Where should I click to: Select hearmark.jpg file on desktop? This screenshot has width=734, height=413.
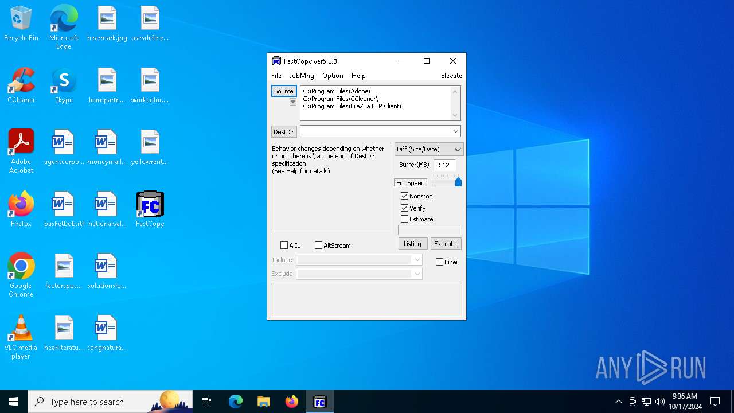pos(107,24)
